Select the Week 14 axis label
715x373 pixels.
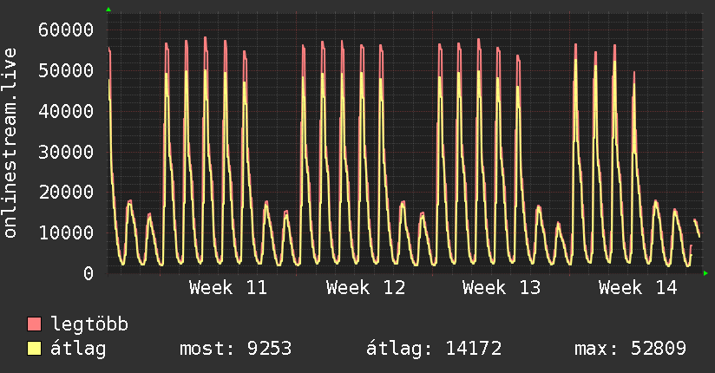click(x=638, y=288)
